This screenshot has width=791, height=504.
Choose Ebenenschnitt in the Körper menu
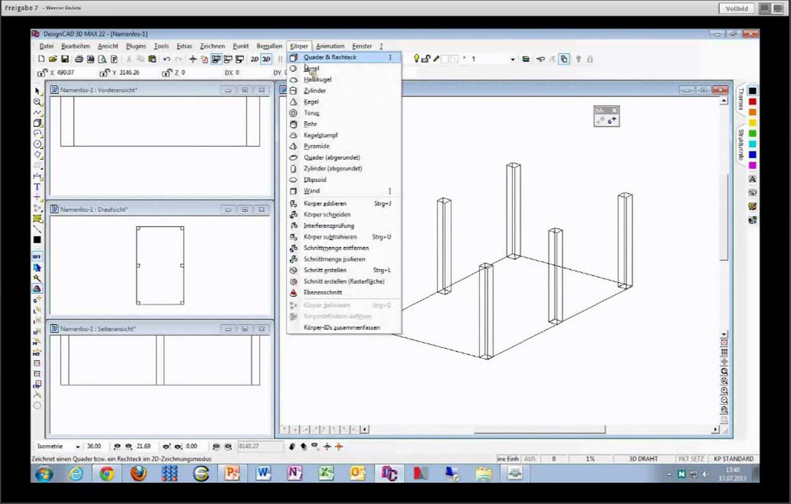pyautogui.click(x=323, y=292)
